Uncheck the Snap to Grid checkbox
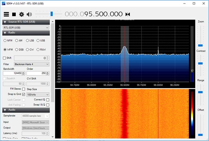 click(23, 94)
